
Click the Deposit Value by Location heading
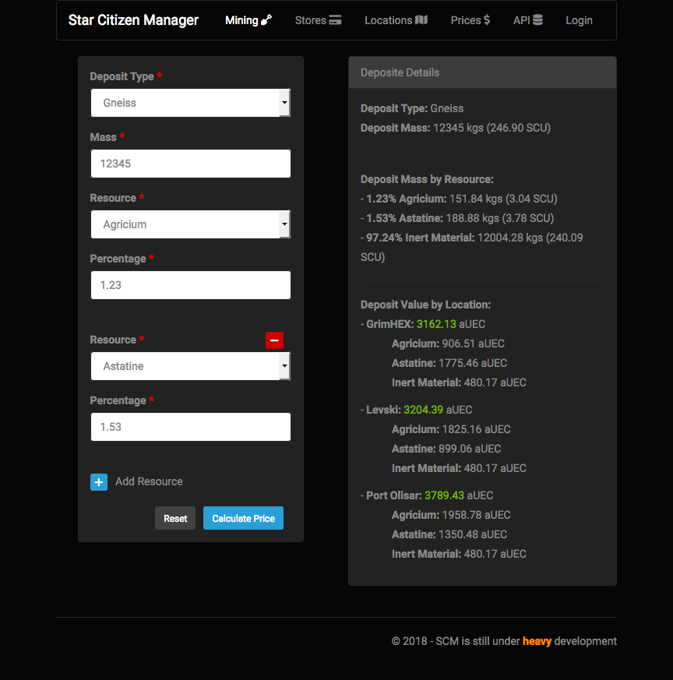[425, 305]
